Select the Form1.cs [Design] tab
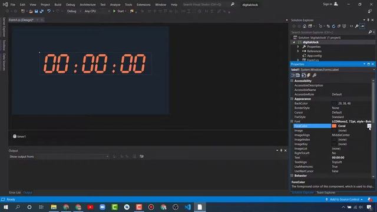377x212 pixels. click(x=21, y=20)
